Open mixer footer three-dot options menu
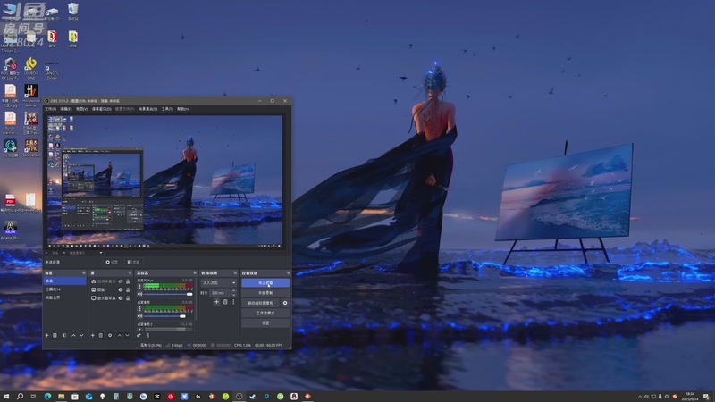The image size is (715, 402). tap(148, 335)
